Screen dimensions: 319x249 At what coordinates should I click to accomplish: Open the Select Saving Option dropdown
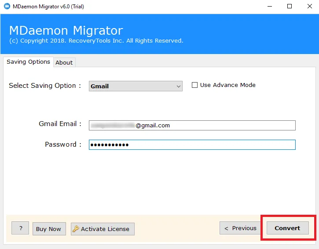(x=136, y=86)
